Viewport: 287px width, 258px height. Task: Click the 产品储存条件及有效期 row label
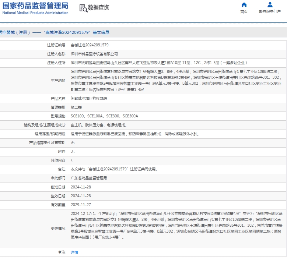click(x=47, y=143)
